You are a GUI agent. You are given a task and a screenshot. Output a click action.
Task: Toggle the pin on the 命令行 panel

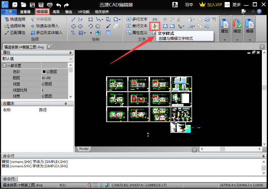tap(263, 156)
